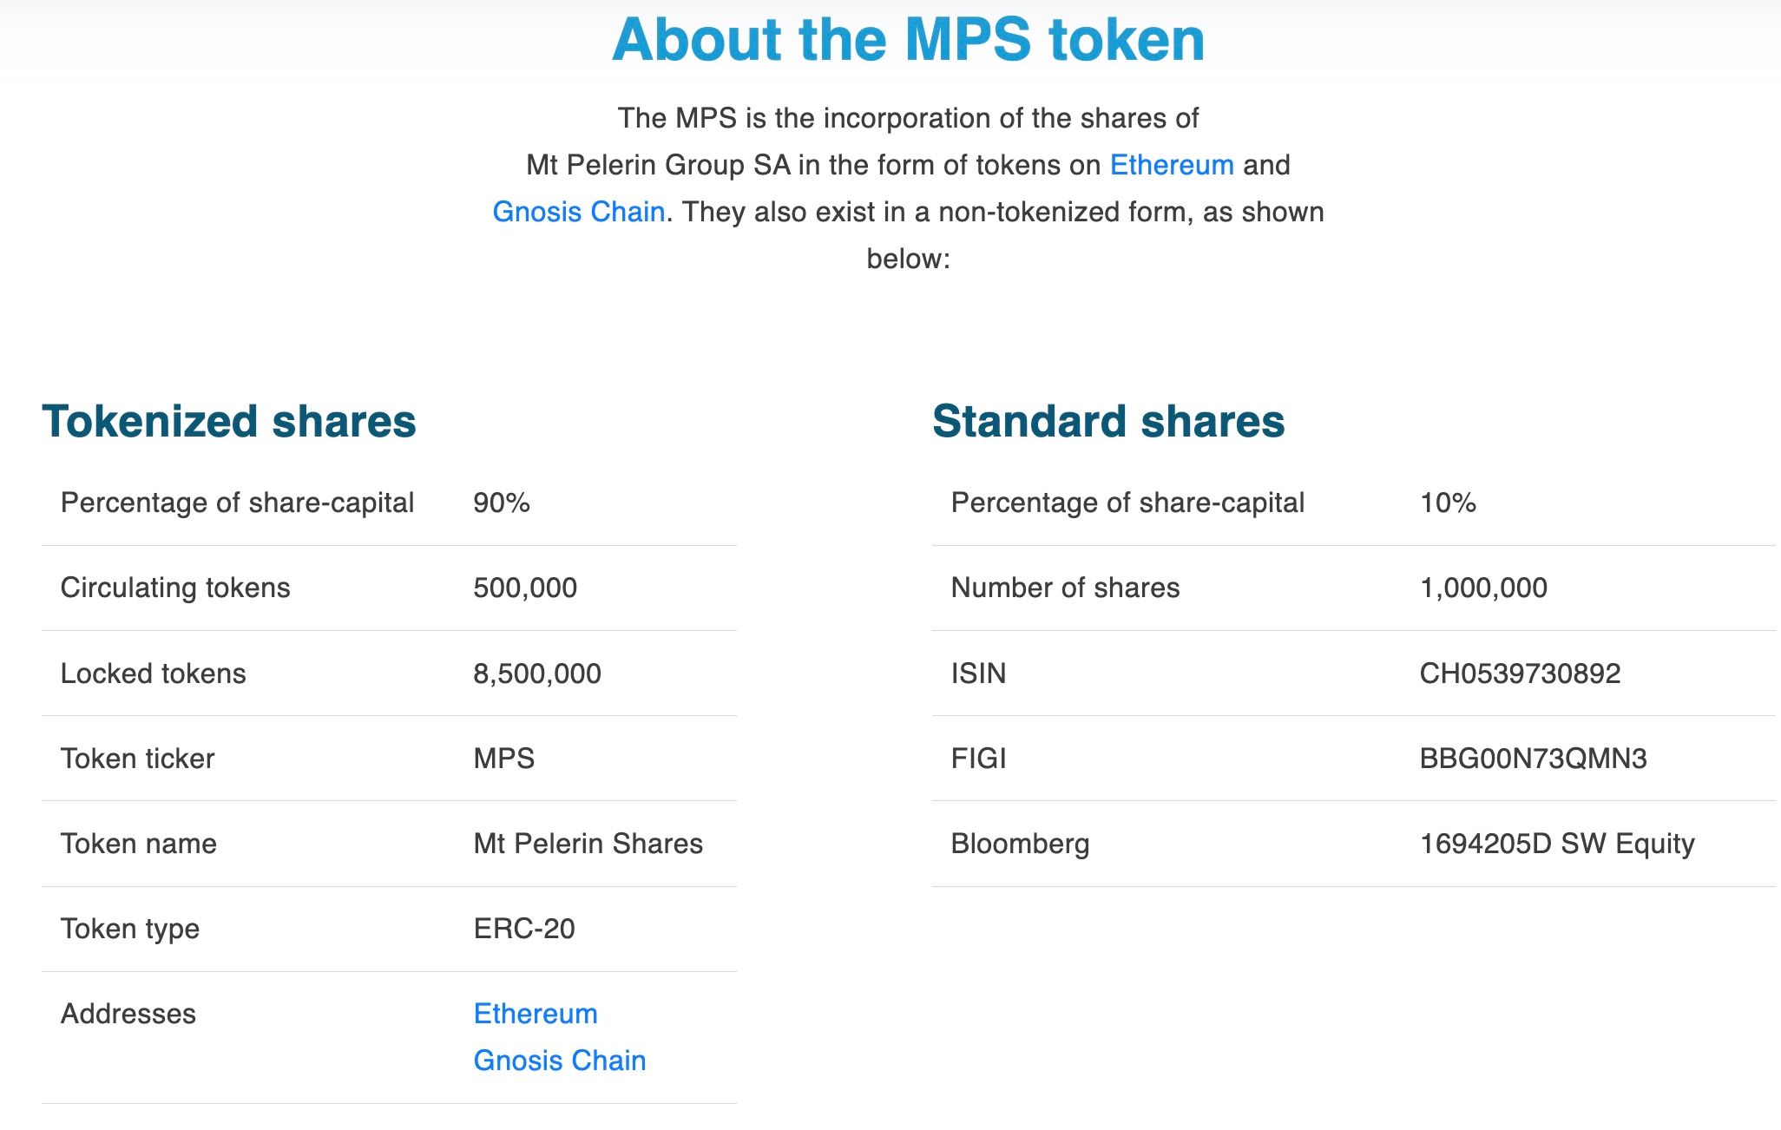
Task: Click the "Tokenized shares" heading
Action: 229,422
